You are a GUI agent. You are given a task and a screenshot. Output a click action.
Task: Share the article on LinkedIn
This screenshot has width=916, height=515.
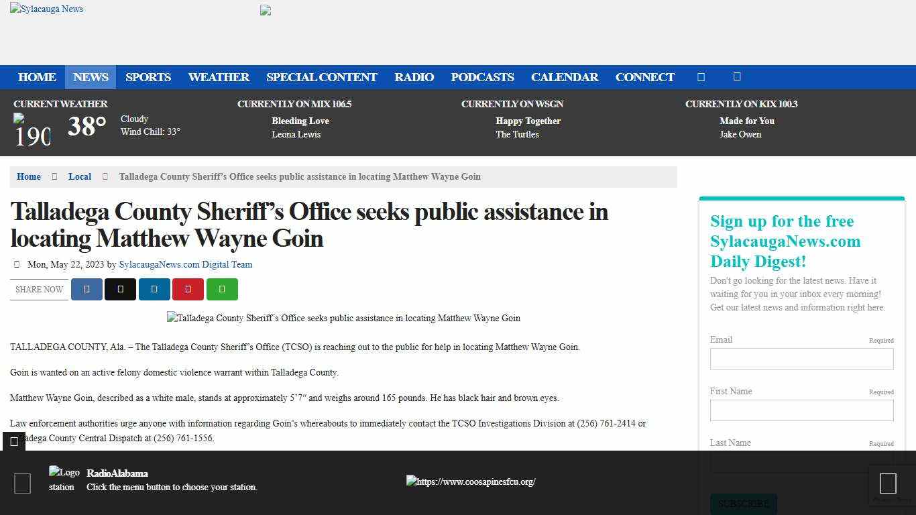click(154, 289)
